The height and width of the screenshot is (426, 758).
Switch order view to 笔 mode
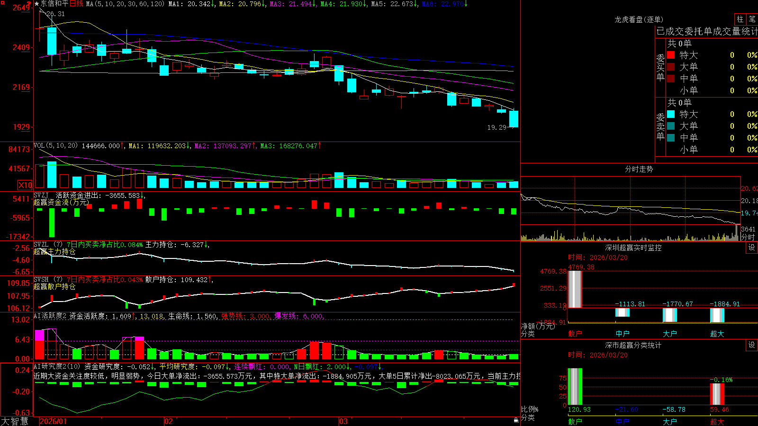click(752, 19)
